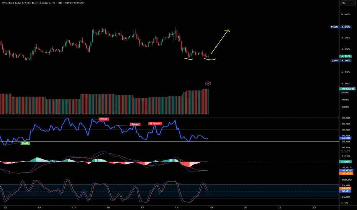Click the 4.10% price axis value
Viewport: 357px width, 210px height.
(x=346, y=84)
